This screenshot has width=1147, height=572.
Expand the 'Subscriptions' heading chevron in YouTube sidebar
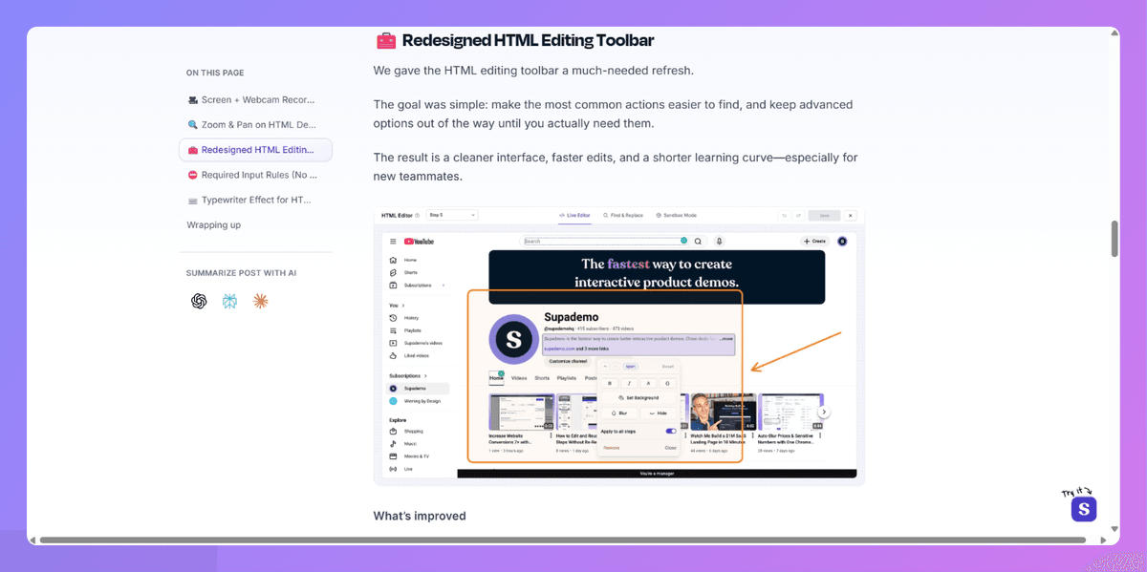(x=425, y=376)
